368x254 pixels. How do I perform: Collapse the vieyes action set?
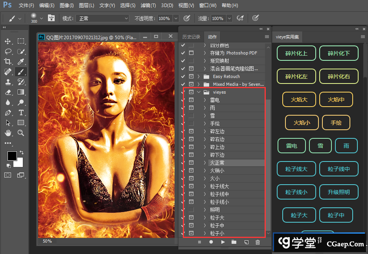coord(199,92)
